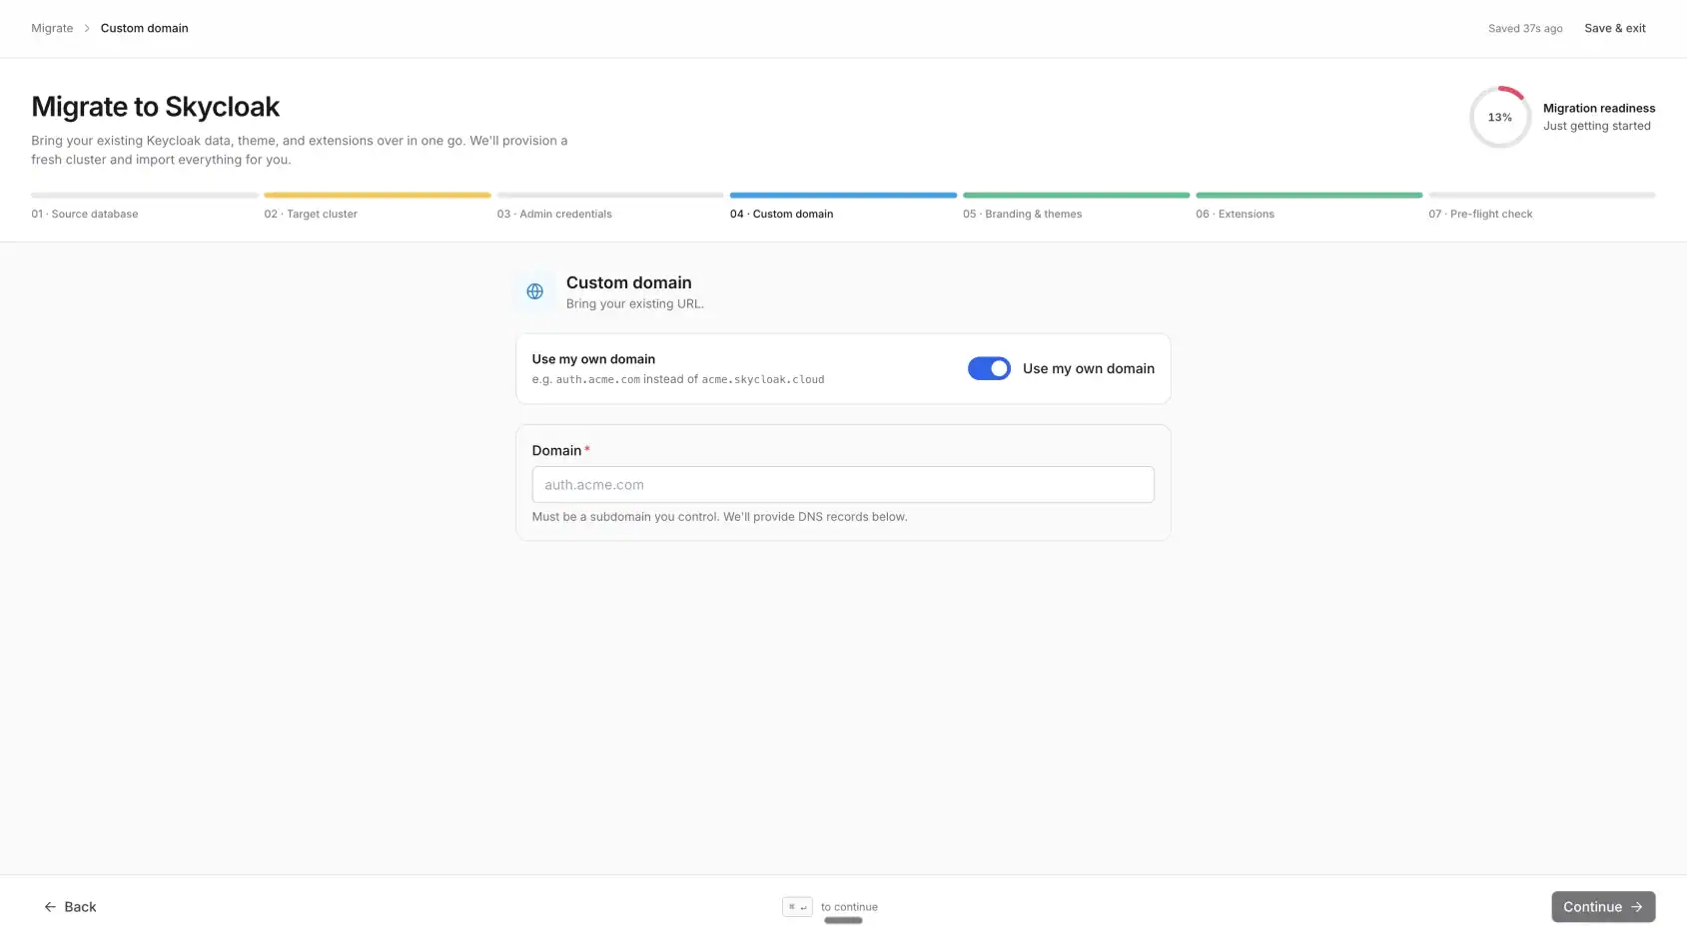Image resolution: width=1687 pixels, height=938 pixels.
Task: Click the Saved 37s ago status
Action: click(1525, 29)
